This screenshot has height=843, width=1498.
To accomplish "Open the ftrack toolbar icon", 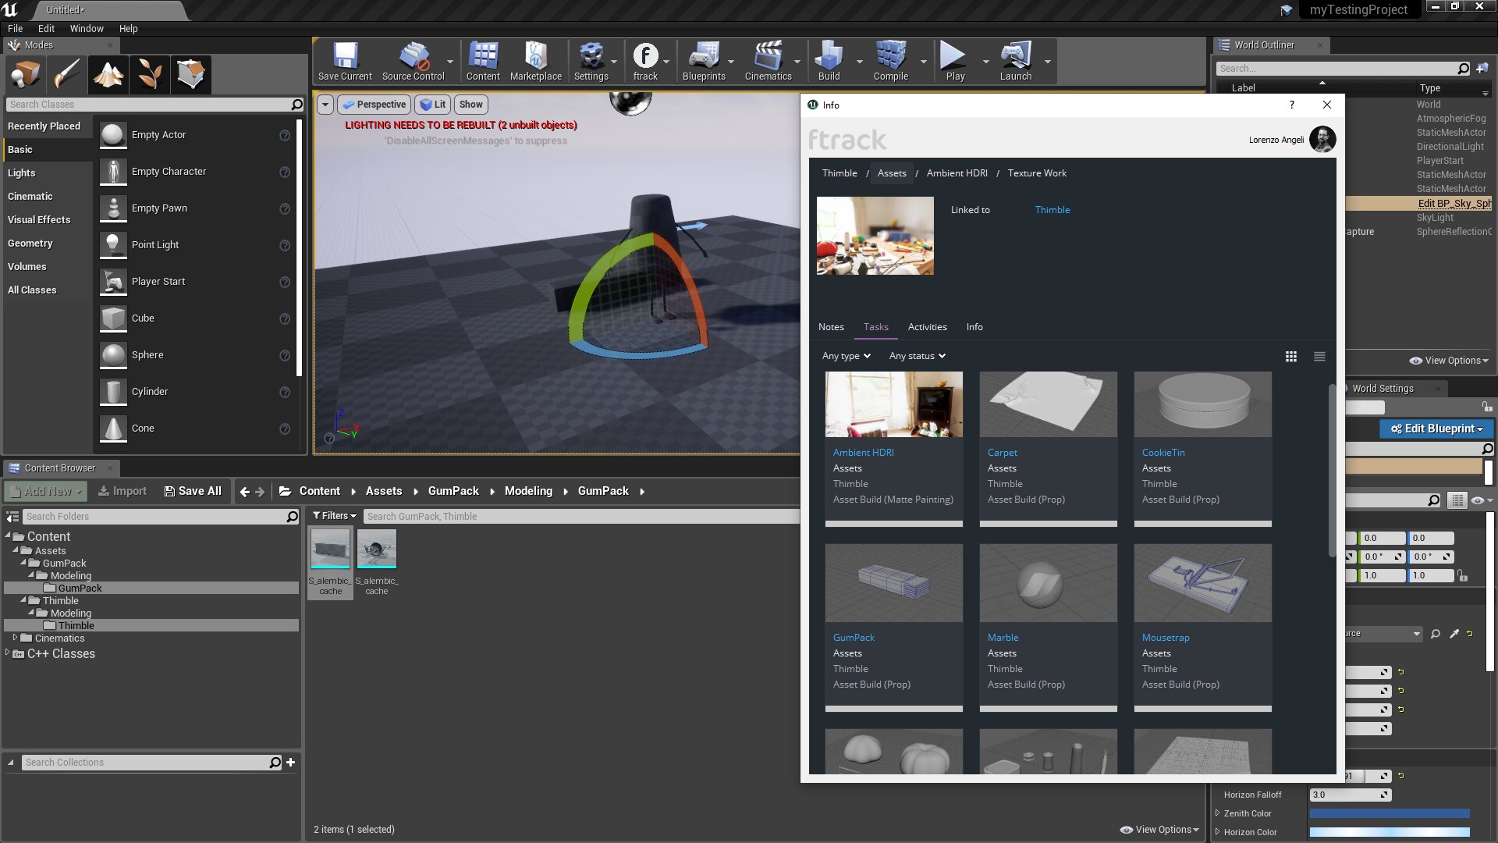I will [647, 56].
